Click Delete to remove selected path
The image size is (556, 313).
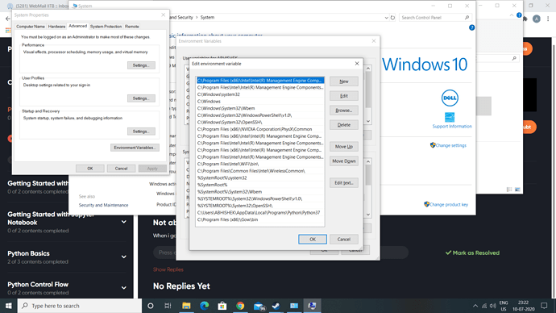pos(343,125)
